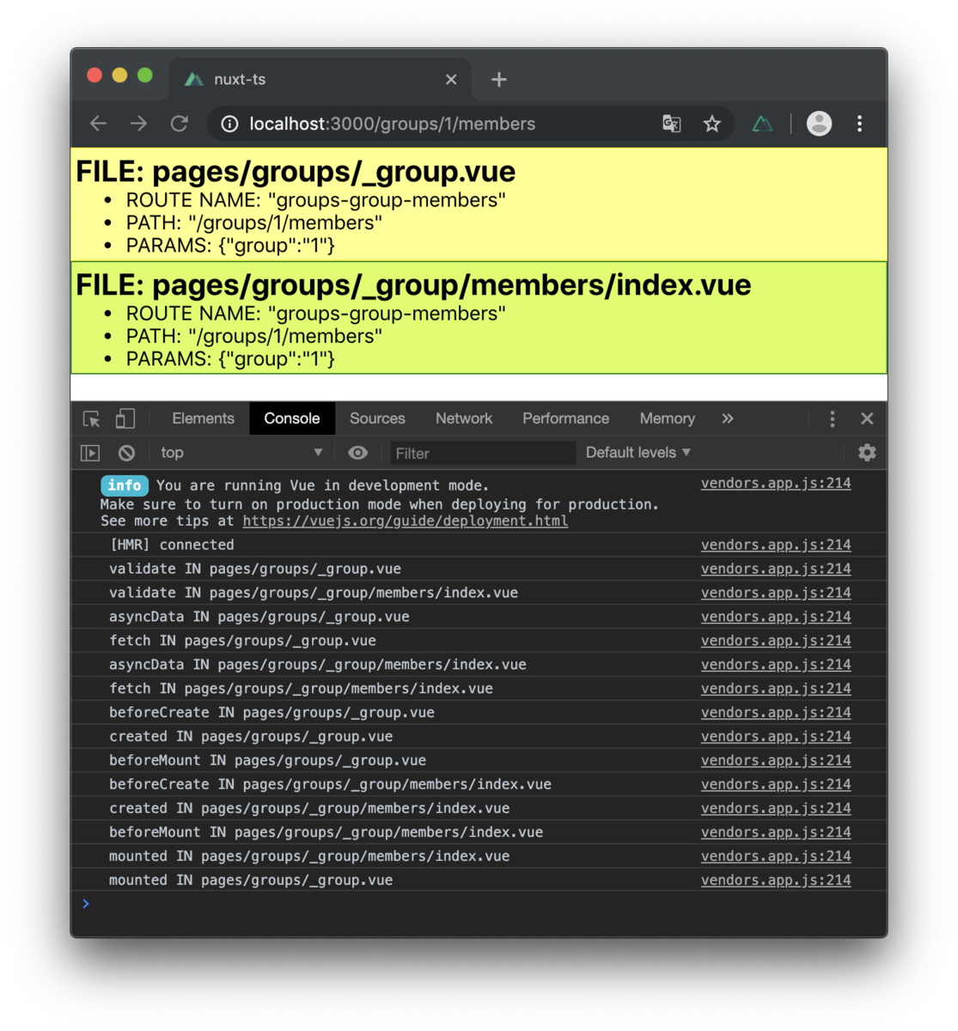Click heading 'FILE: pages/groups/_group.vue'
The width and height of the screenshot is (958, 1031).
[x=296, y=172]
